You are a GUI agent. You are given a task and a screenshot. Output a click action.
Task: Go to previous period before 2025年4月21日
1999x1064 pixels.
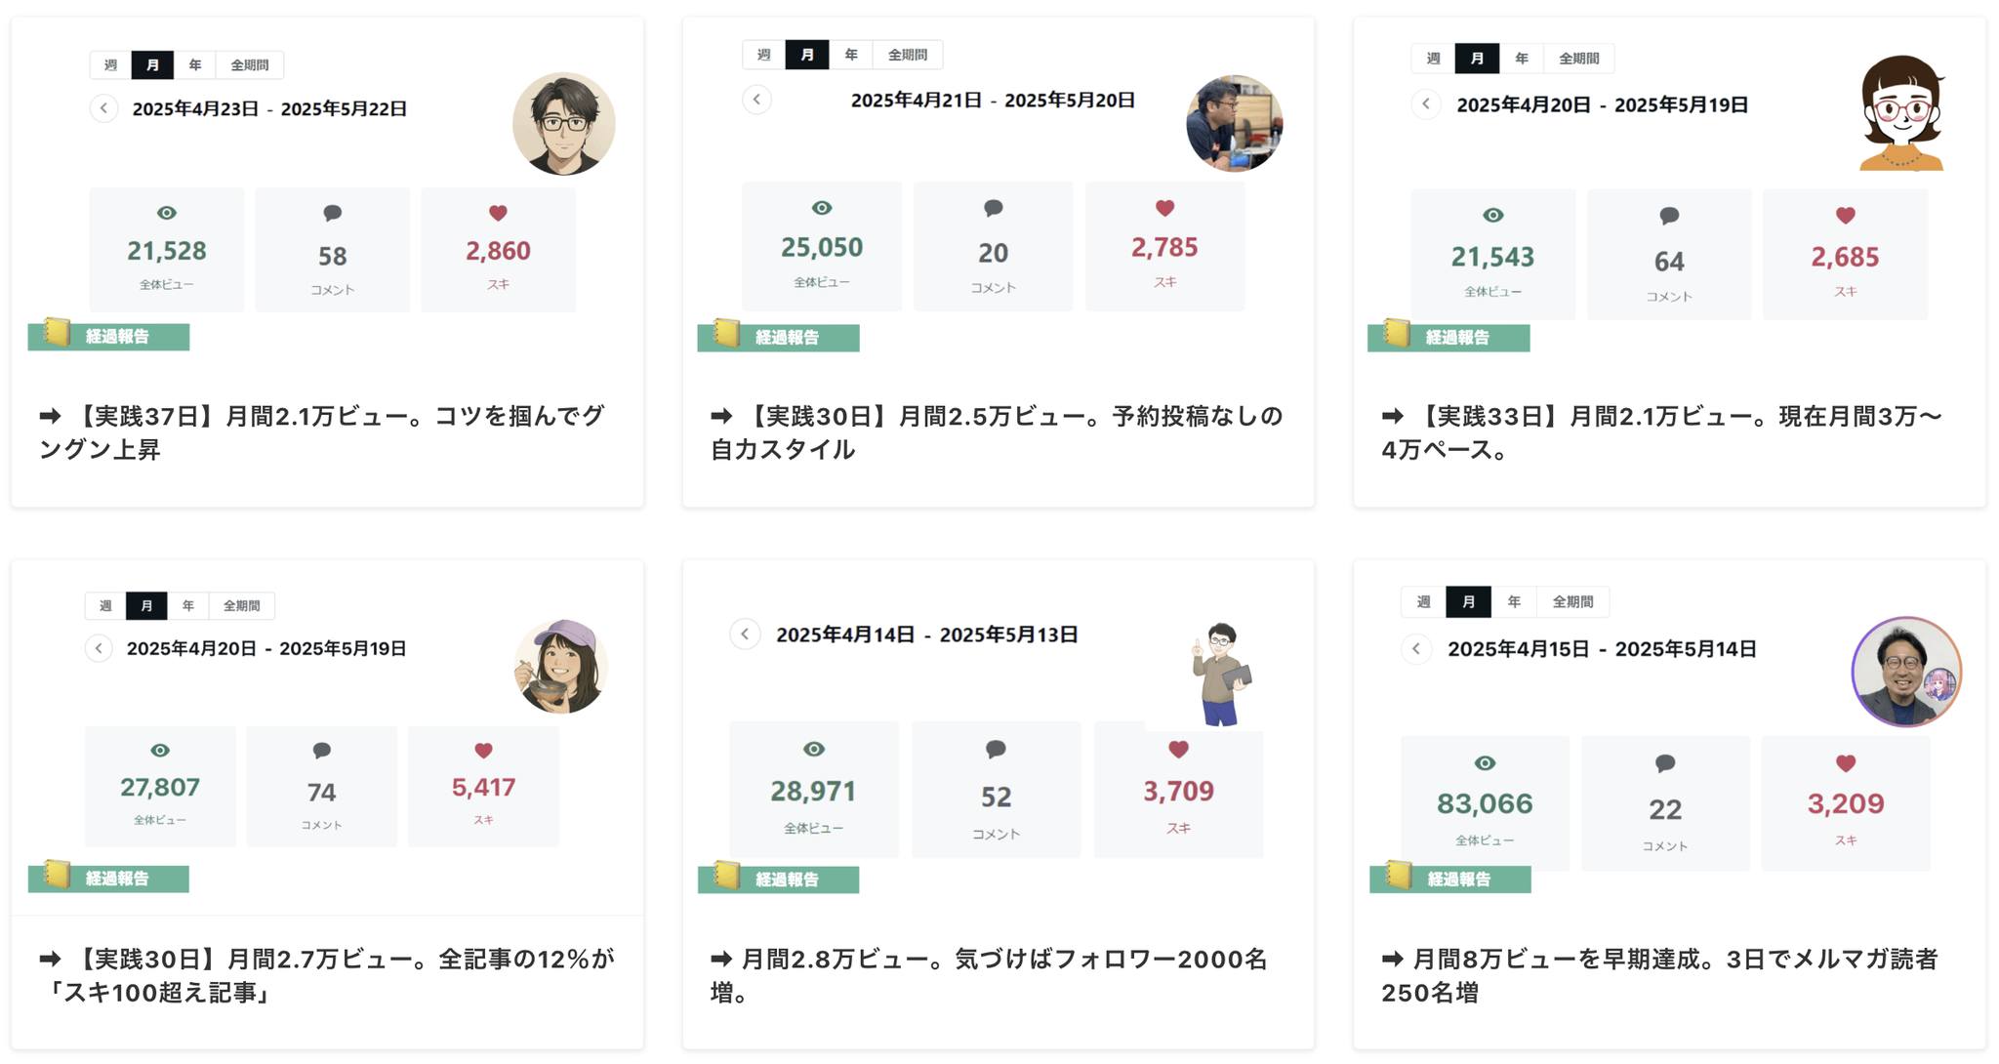point(756,100)
